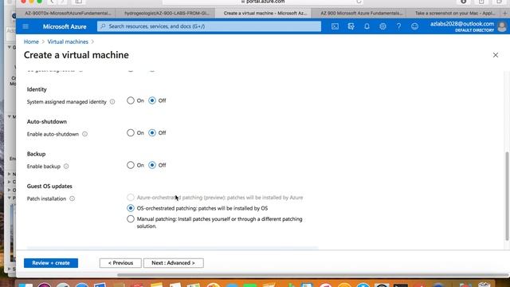Select Azure-orchestrated patching (preview) option
This screenshot has height=287, width=510.
[131, 197]
